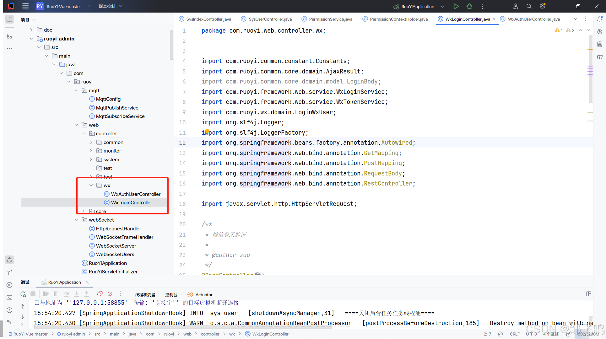Open the Build hammer tool window
The height and width of the screenshot is (339, 606).
point(9,272)
